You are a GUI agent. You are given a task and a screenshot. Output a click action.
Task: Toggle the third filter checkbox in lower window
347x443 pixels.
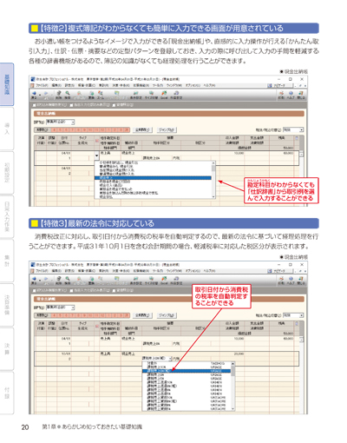point(114,290)
